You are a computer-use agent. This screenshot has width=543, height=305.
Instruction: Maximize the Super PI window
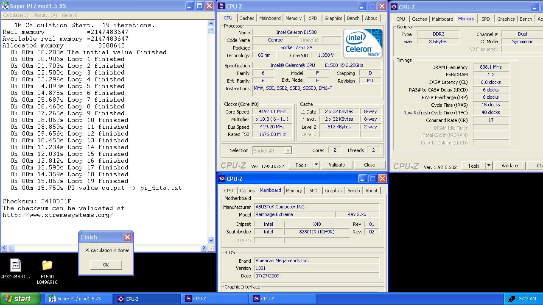click(x=200, y=6)
